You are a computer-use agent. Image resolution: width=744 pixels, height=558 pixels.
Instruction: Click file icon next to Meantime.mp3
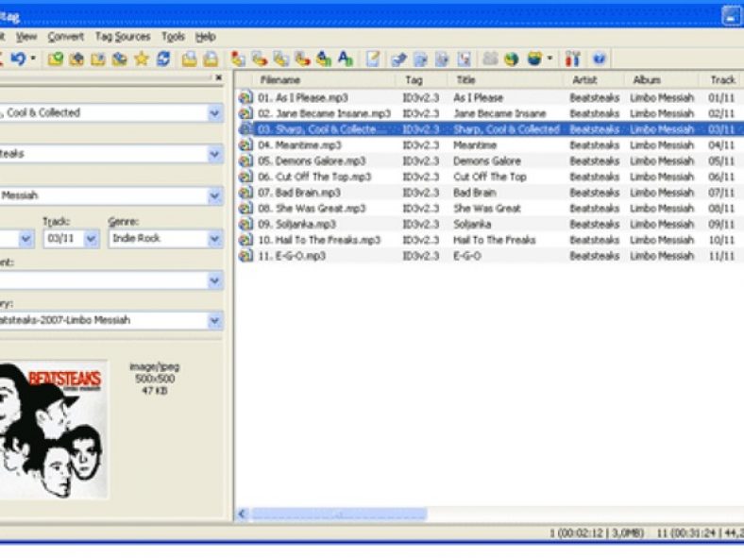point(245,145)
